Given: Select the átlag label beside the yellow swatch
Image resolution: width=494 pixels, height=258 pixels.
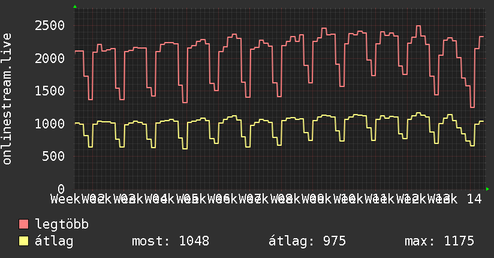Looking at the screenshot, I should coord(54,241).
